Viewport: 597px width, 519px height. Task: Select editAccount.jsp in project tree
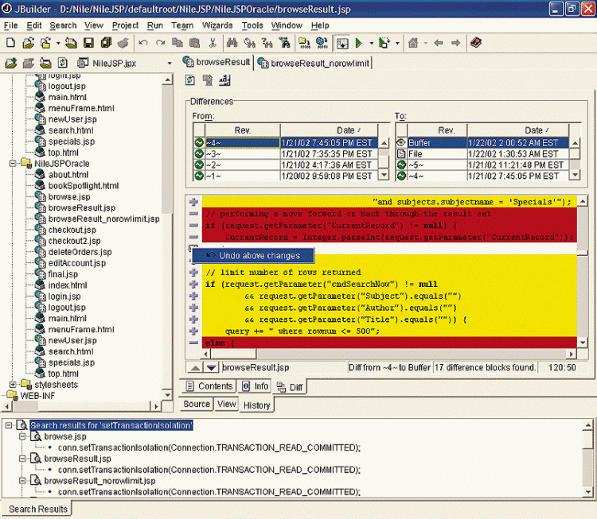point(76,263)
